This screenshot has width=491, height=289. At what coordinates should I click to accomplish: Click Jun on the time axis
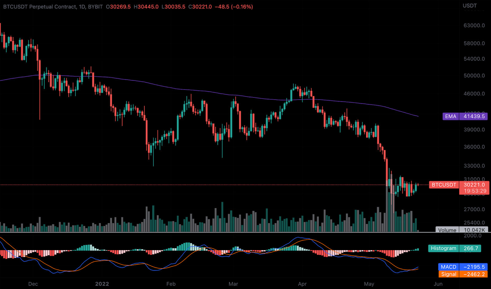pos(438,284)
